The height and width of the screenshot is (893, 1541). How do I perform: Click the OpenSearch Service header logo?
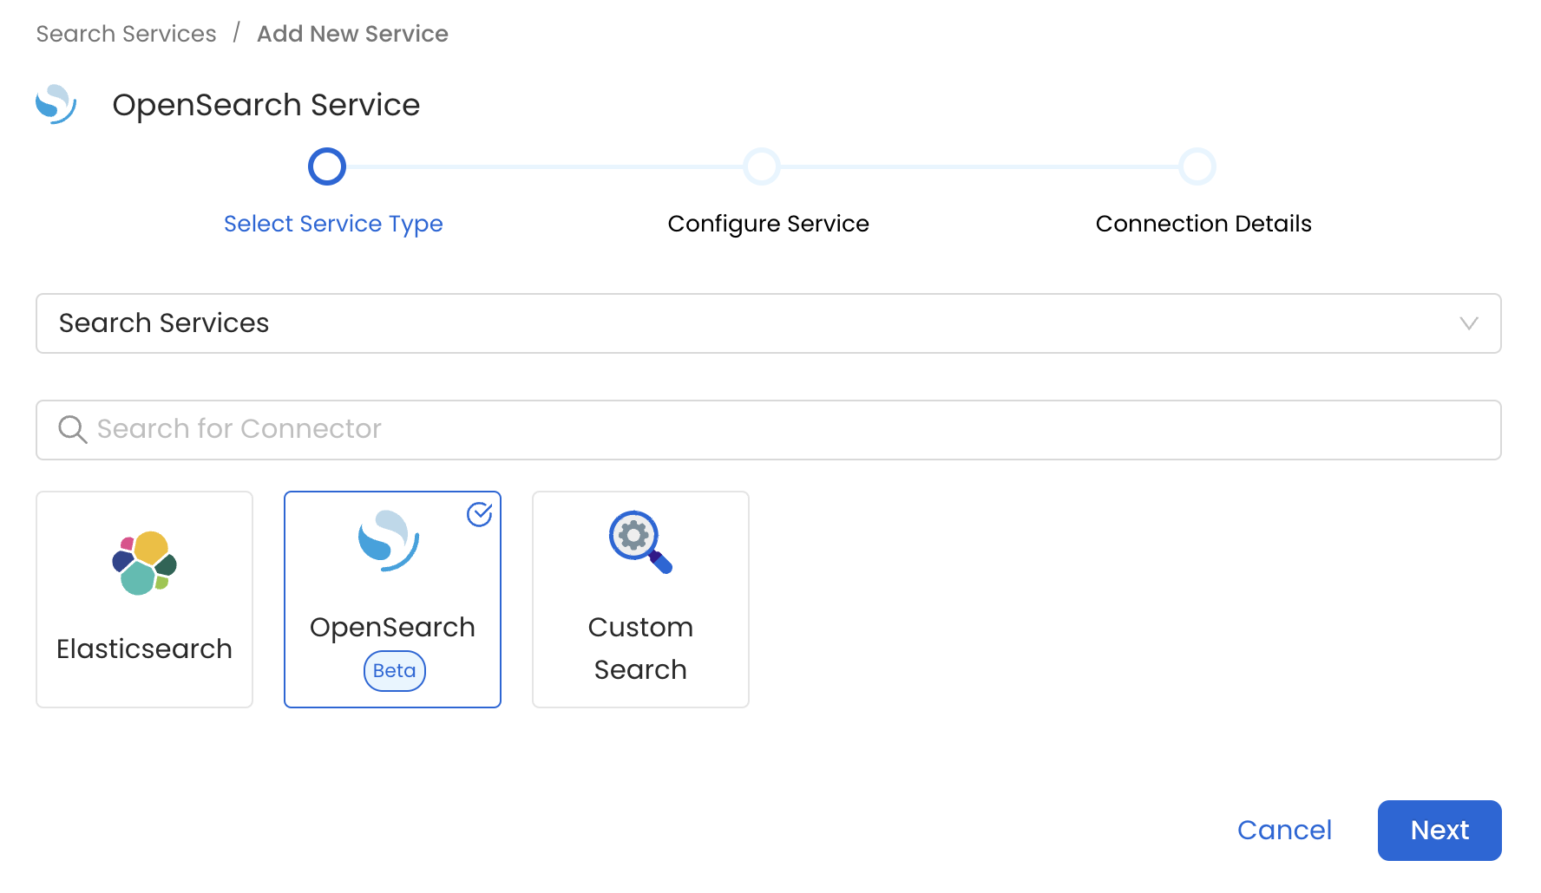(56, 104)
